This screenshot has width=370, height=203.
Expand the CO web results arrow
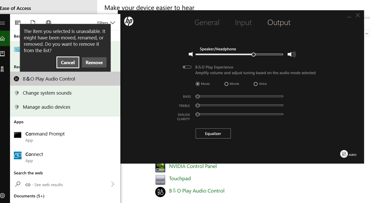pyautogui.click(x=113, y=184)
